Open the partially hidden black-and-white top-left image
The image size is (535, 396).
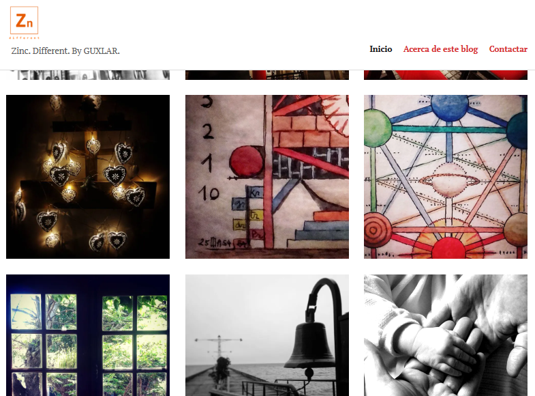click(88, 75)
